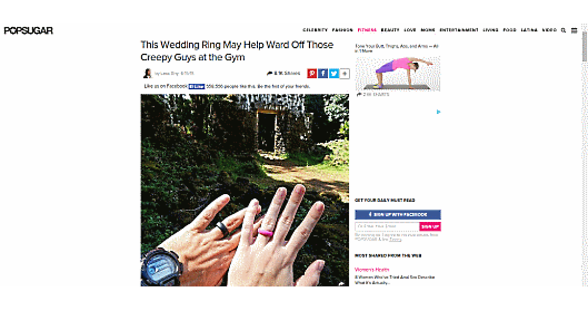Click the POPSUGAR logo
The image size is (588, 309).
(x=28, y=30)
